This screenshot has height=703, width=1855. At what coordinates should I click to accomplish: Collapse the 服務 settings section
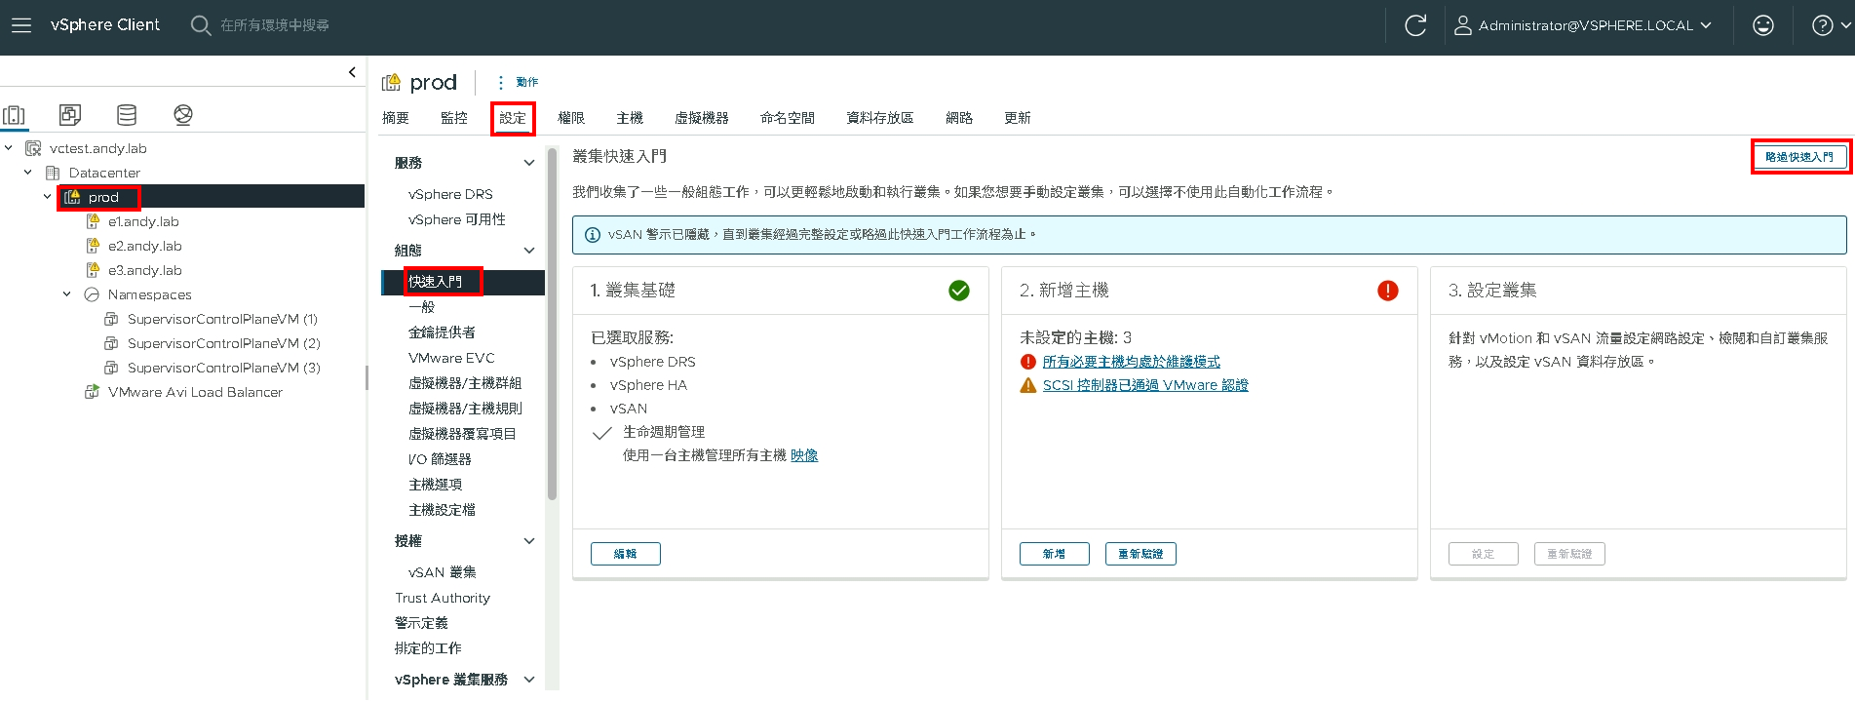(x=529, y=163)
